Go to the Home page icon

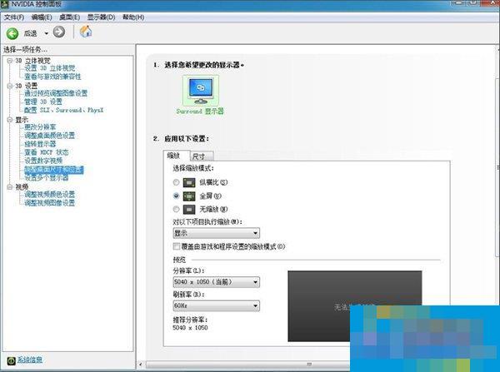pos(86,32)
